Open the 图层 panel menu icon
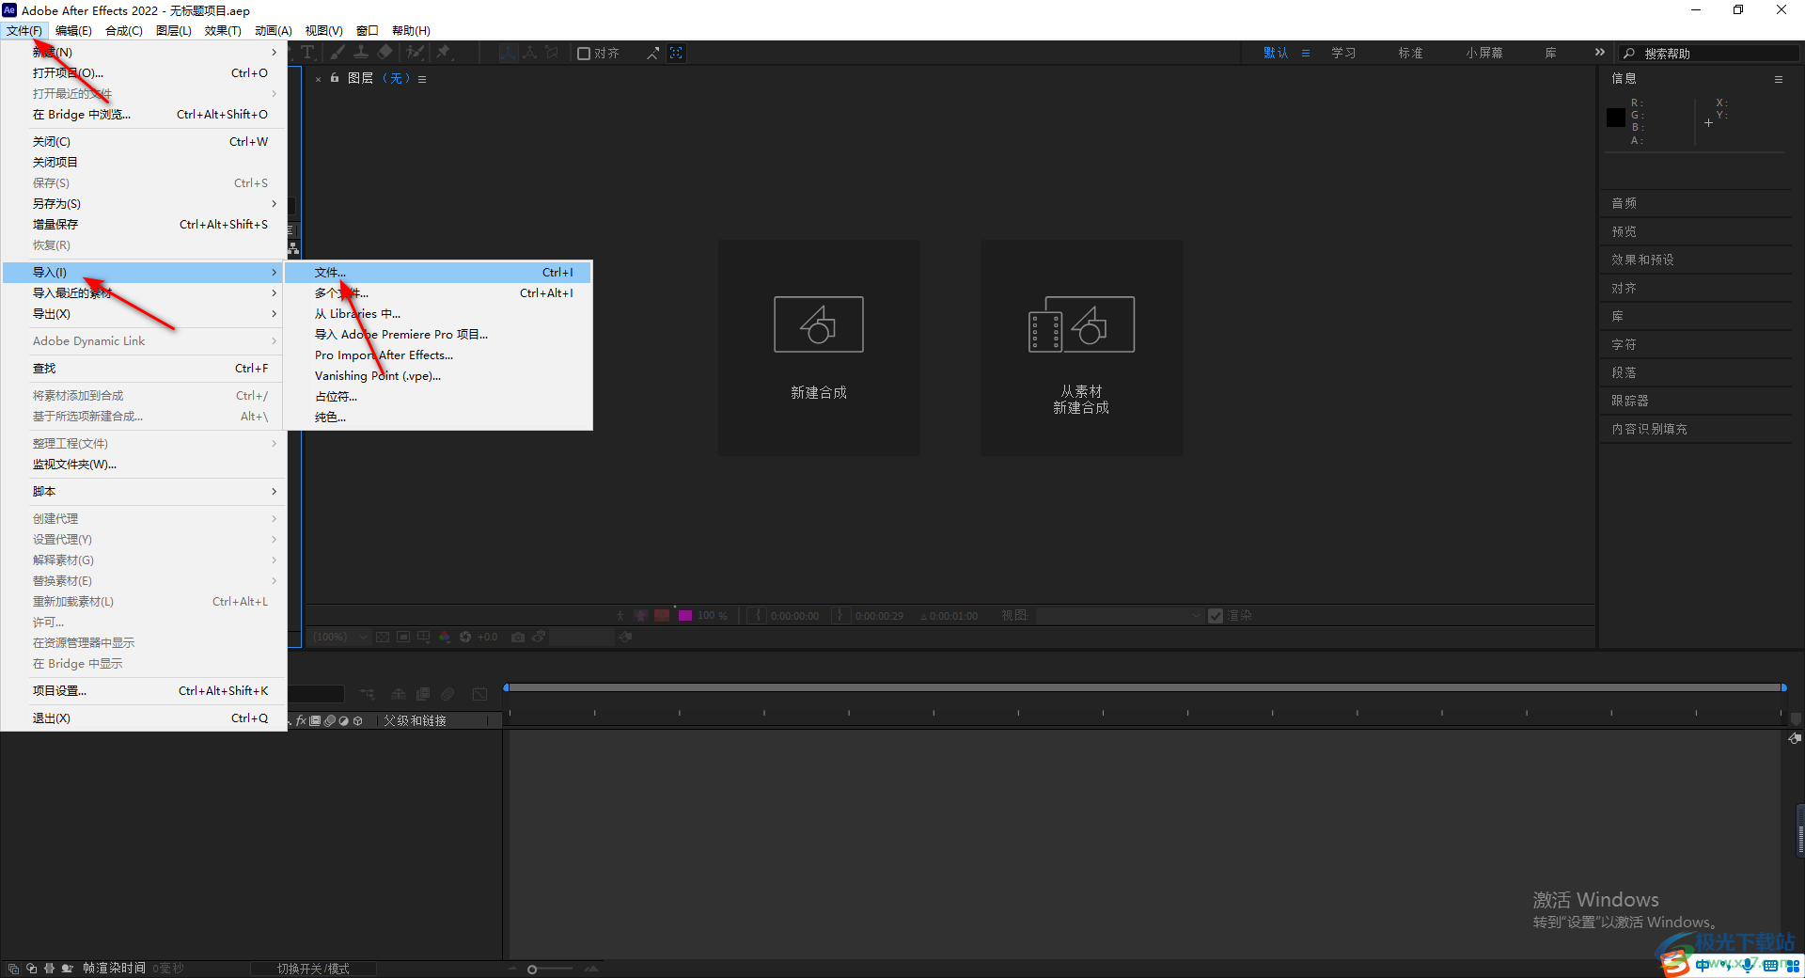Viewport: 1805px width, 978px height. coord(422,79)
